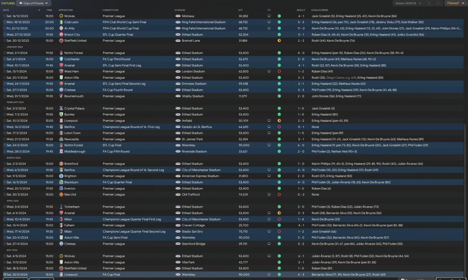
Task: Open the Fulham opposition link
Action: [69, 225]
